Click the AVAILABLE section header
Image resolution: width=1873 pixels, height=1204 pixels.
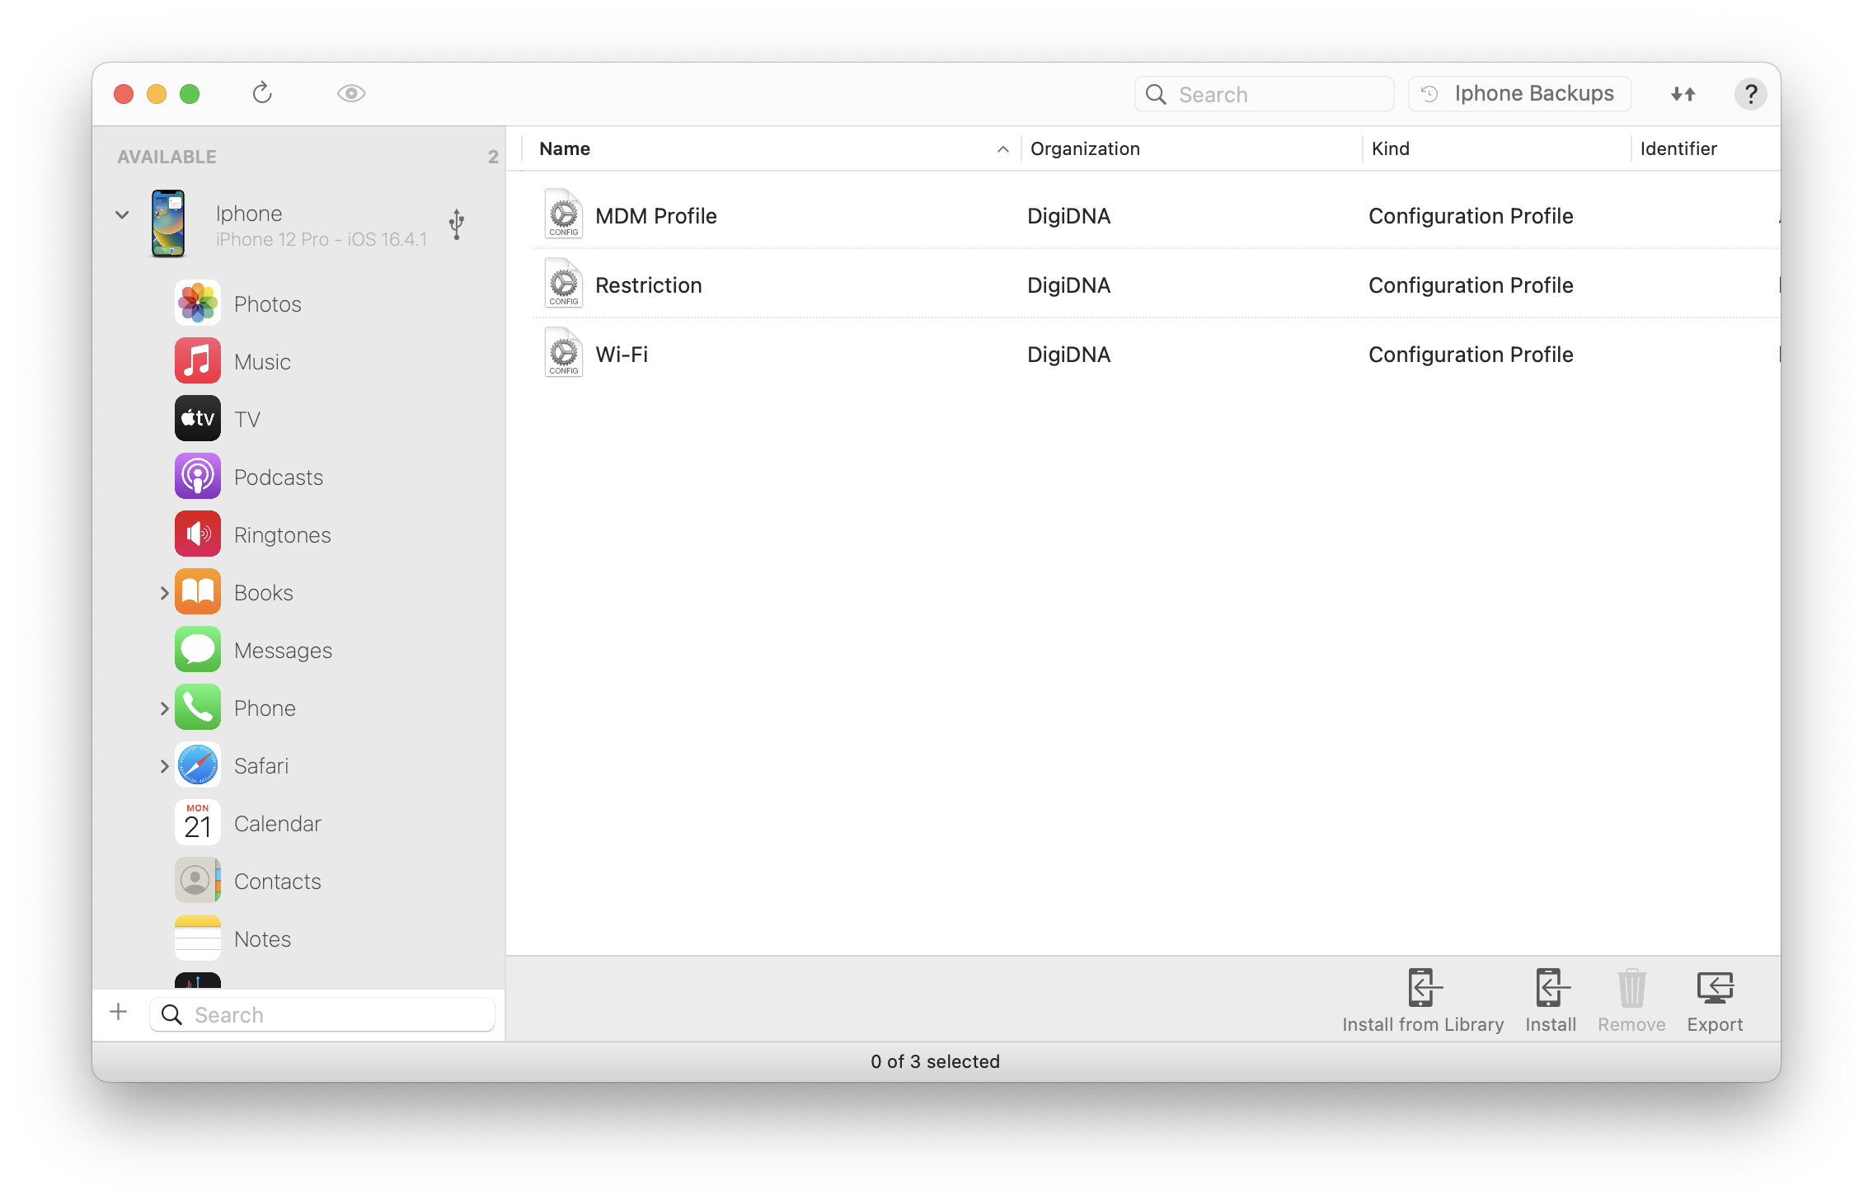[x=167, y=157]
